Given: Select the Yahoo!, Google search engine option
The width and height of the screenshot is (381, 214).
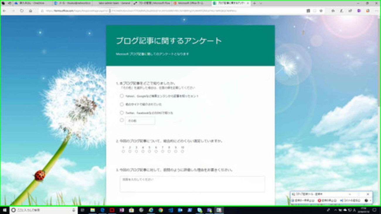Looking at the screenshot, I should [122, 96].
